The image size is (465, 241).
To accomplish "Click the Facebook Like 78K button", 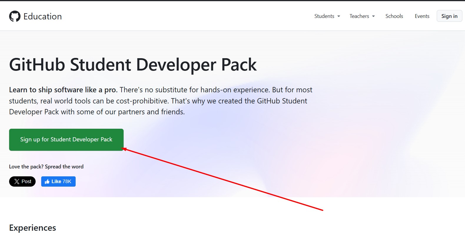I will pyautogui.click(x=58, y=181).
